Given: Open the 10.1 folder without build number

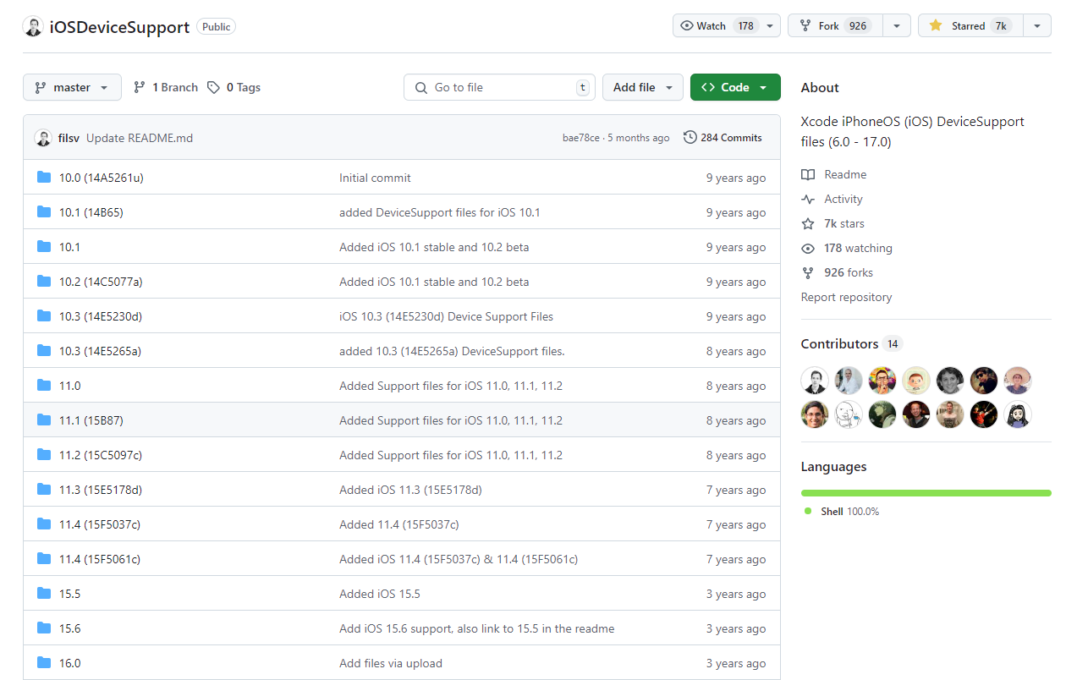Looking at the screenshot, I should point(69,247).
